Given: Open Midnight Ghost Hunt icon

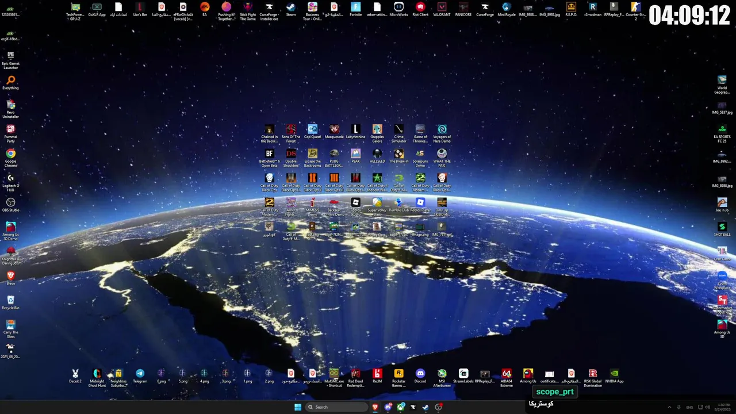Looking at the screenshot, I should click(x=97, y=378).
